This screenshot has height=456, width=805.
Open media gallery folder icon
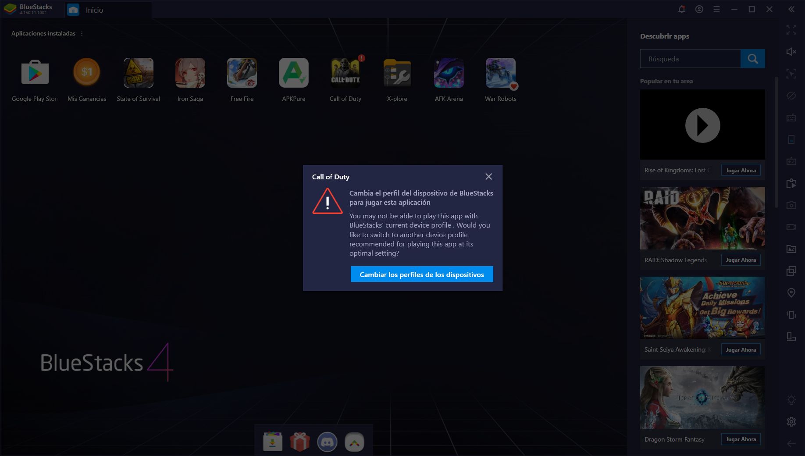[x=791, y=249]
